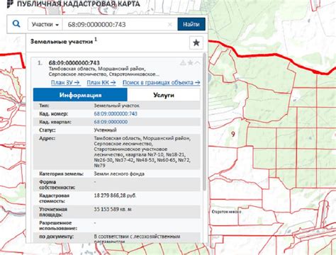This screenshot has width=336, height=255.
Task: Open the План КК link
Action: (101, 83)
